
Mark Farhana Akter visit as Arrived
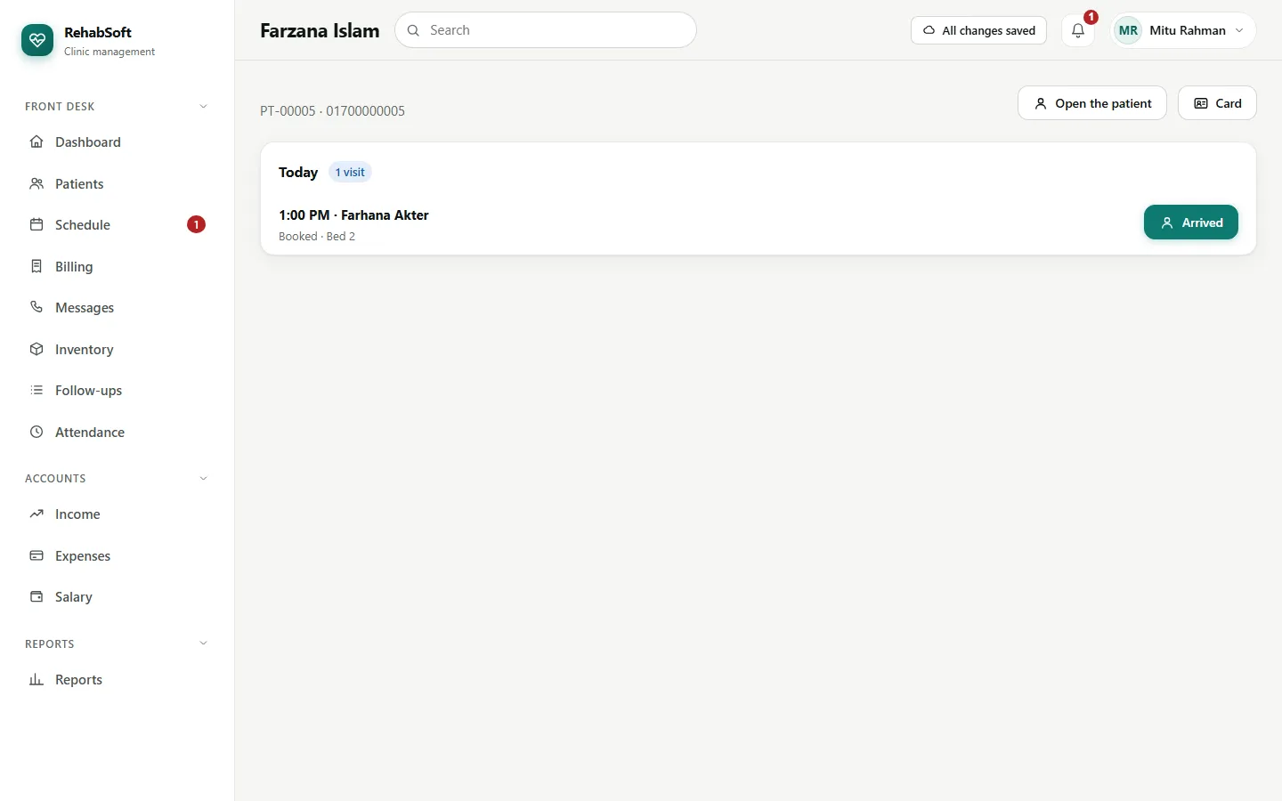point(1191,222)
